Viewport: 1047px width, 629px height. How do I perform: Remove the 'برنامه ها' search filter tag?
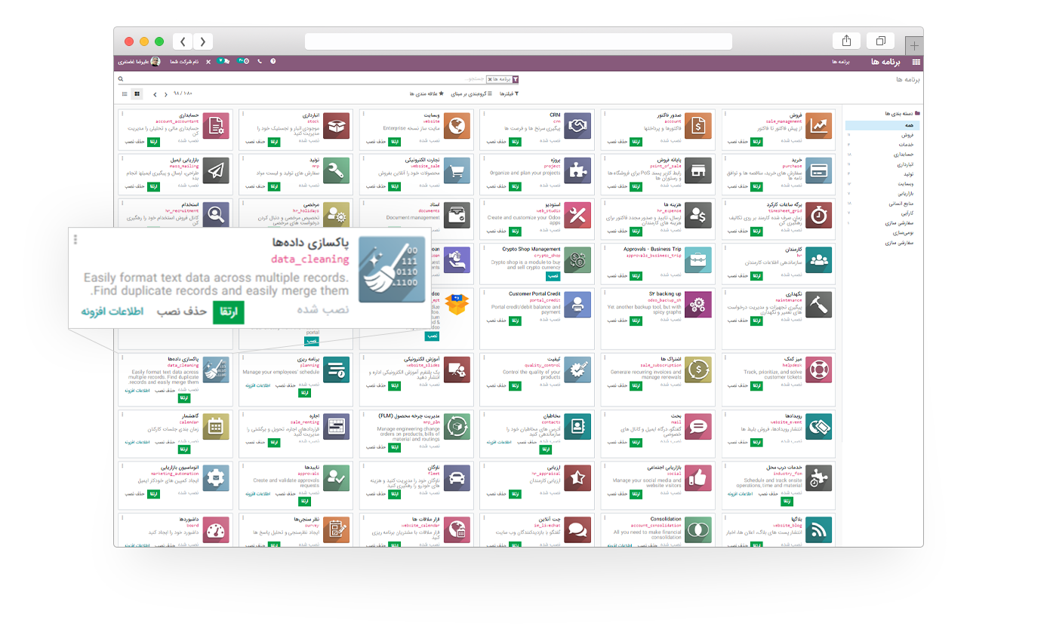click(x=489, y=79)
